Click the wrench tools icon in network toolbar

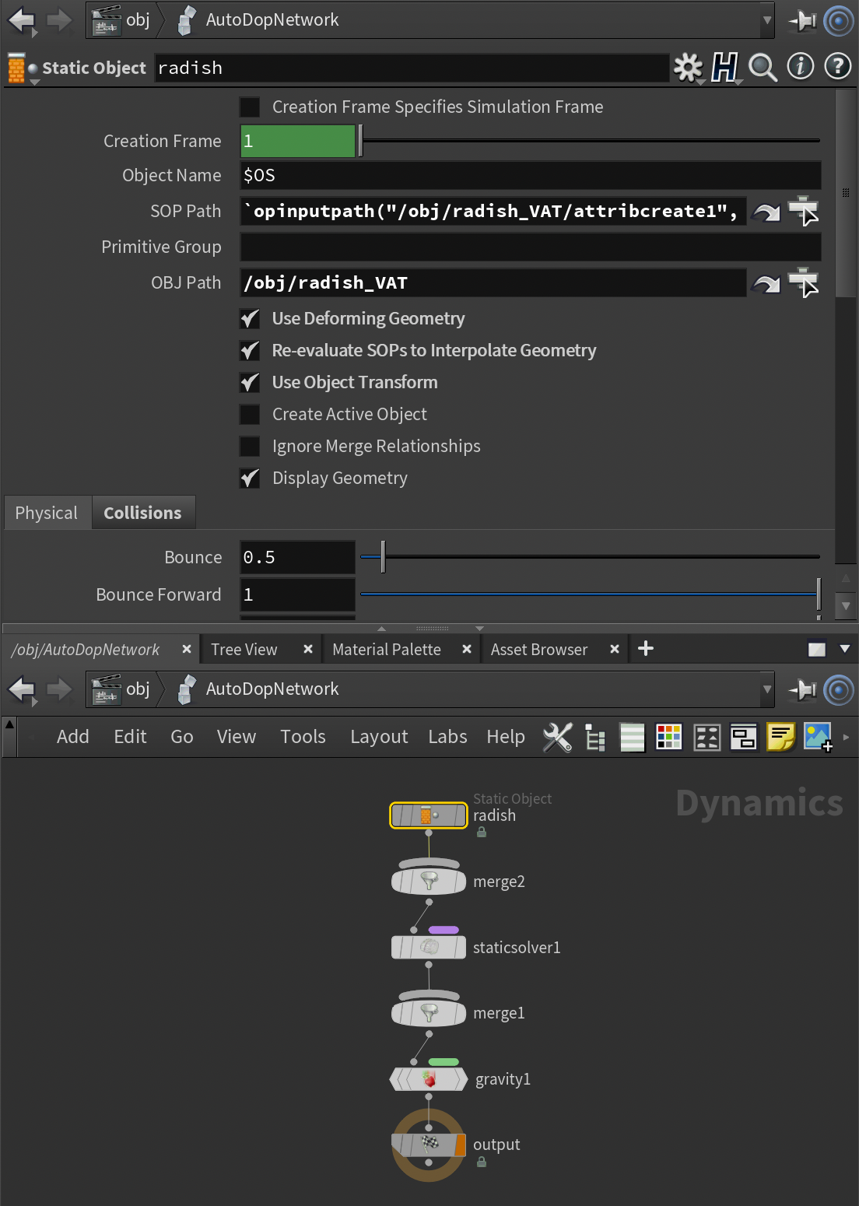click(x=557, y=737)
